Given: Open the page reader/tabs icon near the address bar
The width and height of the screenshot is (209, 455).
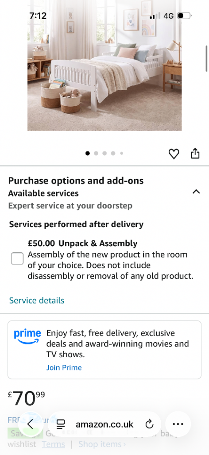Looking at the screenshot, I should (x=60, y=424).
